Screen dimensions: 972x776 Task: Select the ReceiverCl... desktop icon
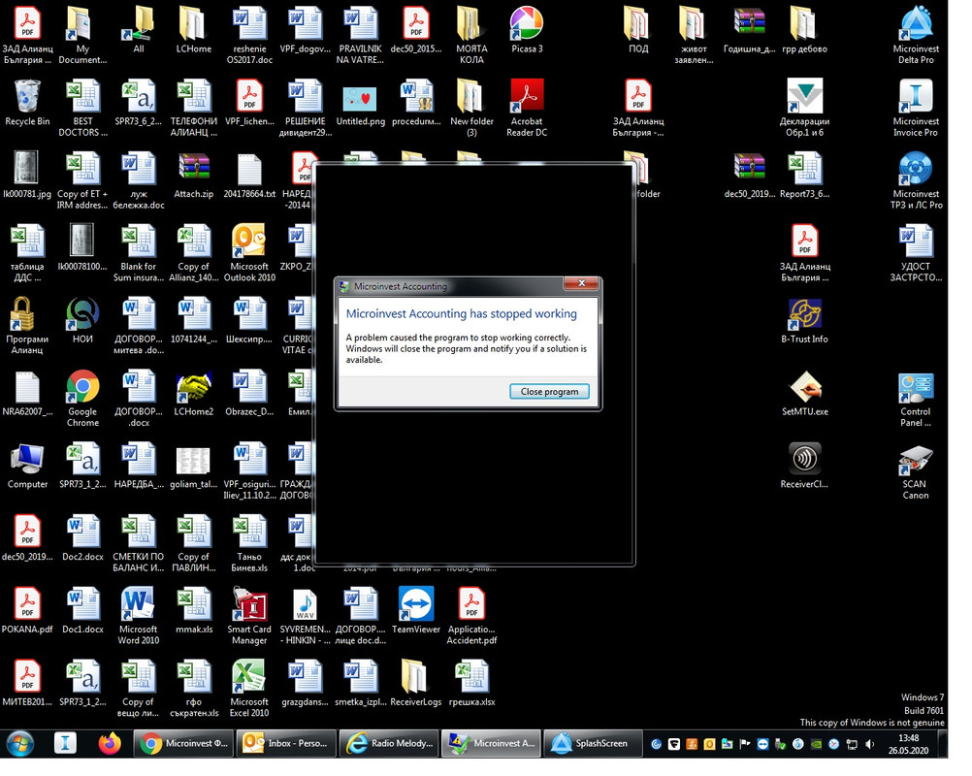804,466
